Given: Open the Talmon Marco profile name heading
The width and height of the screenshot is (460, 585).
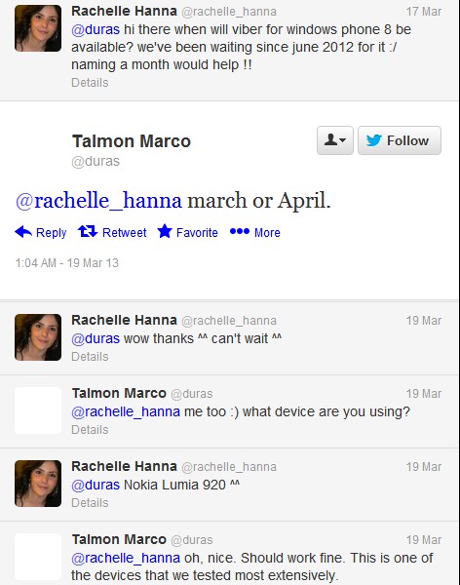Looking at the screenshot, I should [x=132, y=141].
